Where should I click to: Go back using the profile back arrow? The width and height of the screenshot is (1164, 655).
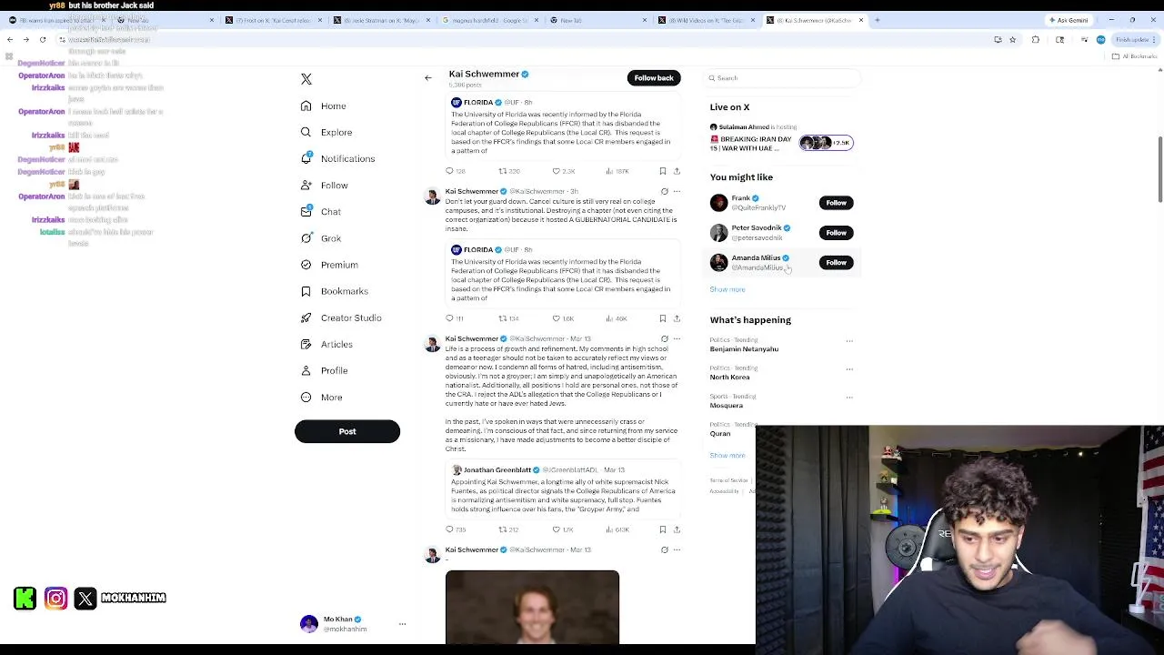[428, 78]
